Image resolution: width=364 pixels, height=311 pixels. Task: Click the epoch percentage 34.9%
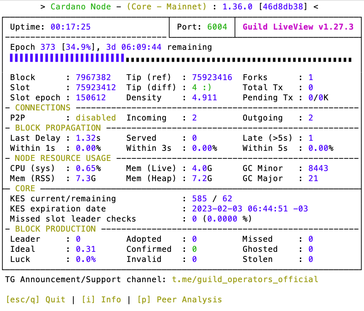coord(78,47)
